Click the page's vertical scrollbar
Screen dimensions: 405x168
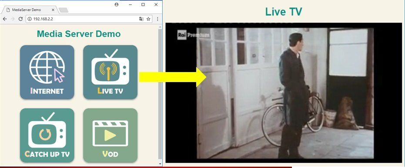(x=160, y=94)
